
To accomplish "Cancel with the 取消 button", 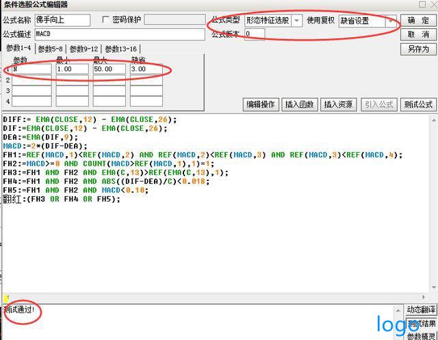I will [418, 35].
